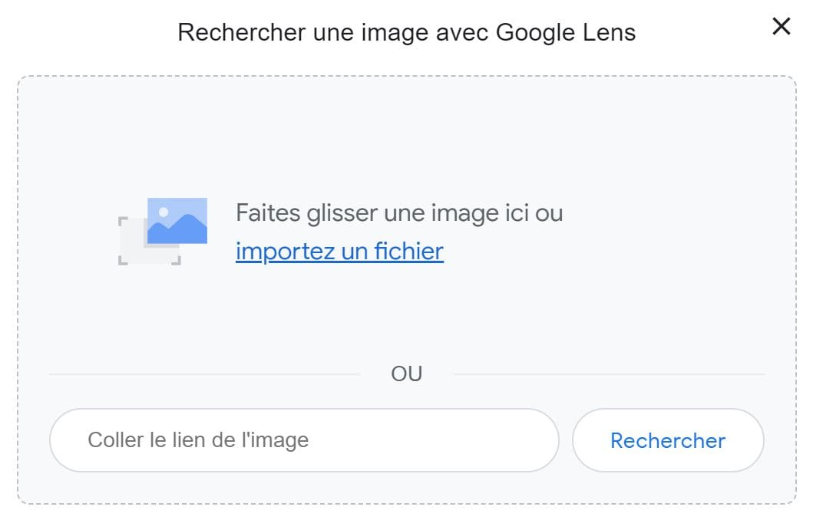Click inside the image link input field
813x520 pixels.
click(303, 440)
